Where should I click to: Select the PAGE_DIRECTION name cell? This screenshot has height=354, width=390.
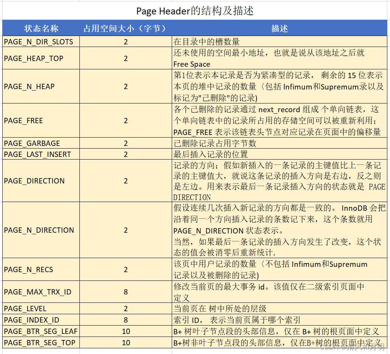(41, 181)
